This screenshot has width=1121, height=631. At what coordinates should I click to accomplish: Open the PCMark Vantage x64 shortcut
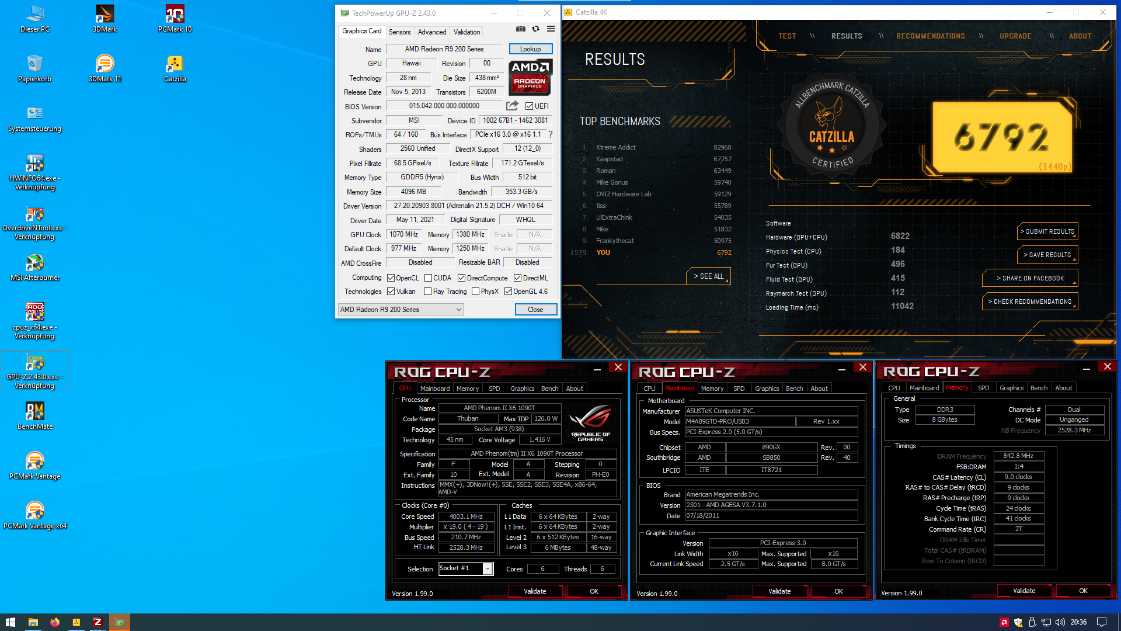click(x=35, y=515)
